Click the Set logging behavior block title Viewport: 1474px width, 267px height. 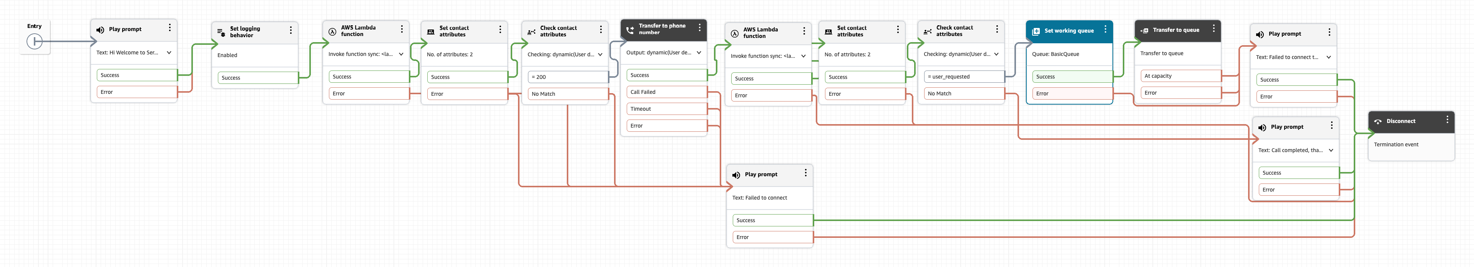tap(245, 32)
